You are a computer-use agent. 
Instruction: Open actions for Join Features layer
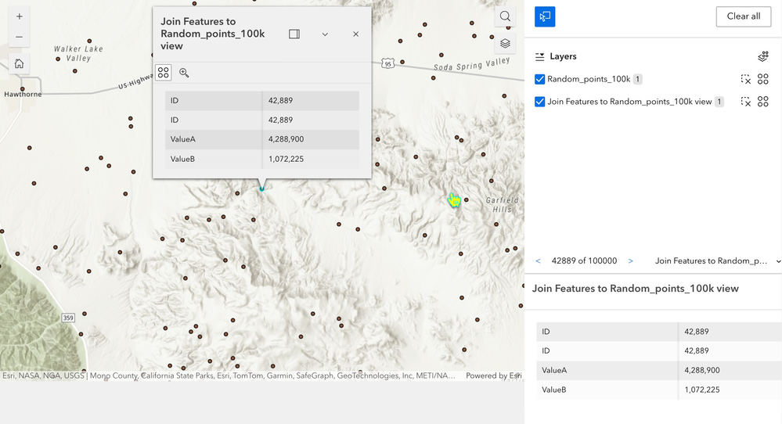click(x=763, y=102)
